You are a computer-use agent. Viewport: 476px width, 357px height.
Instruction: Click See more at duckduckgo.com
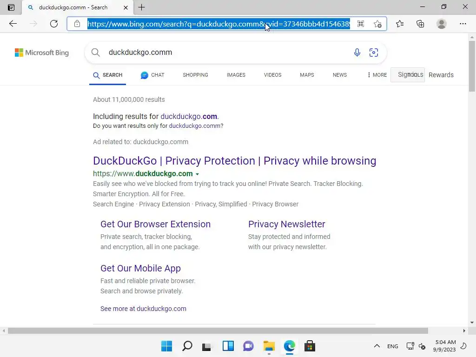point(143,309)
